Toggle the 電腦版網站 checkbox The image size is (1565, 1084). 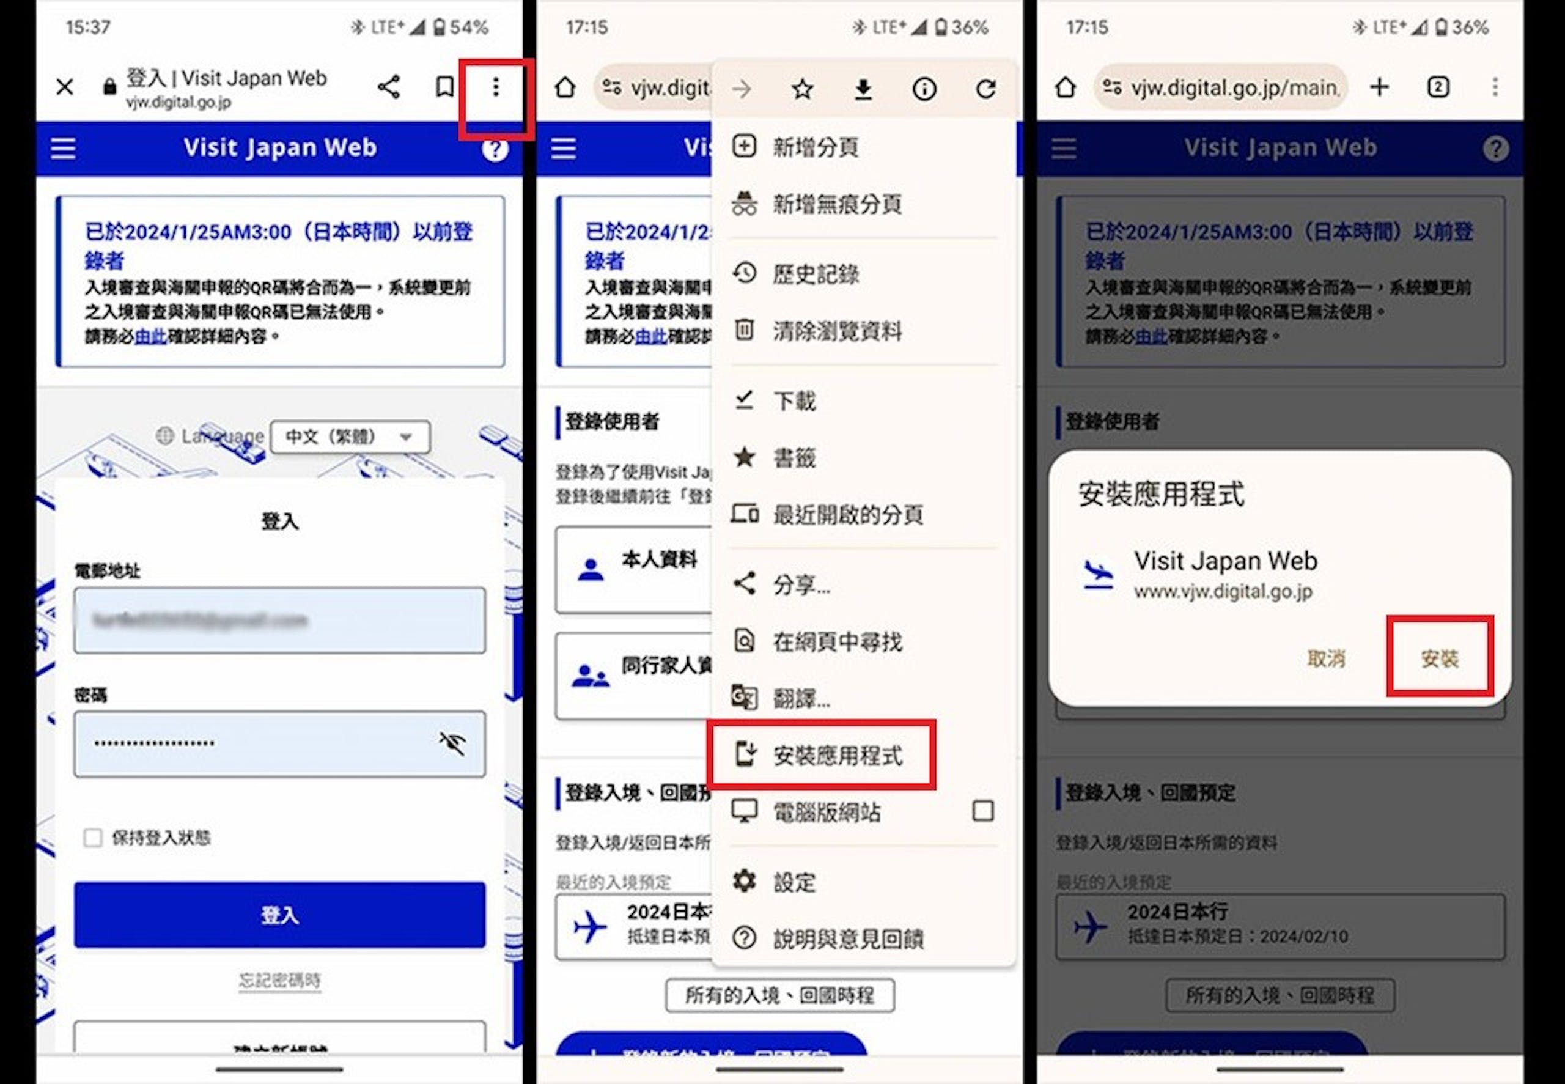pos(982,811)
